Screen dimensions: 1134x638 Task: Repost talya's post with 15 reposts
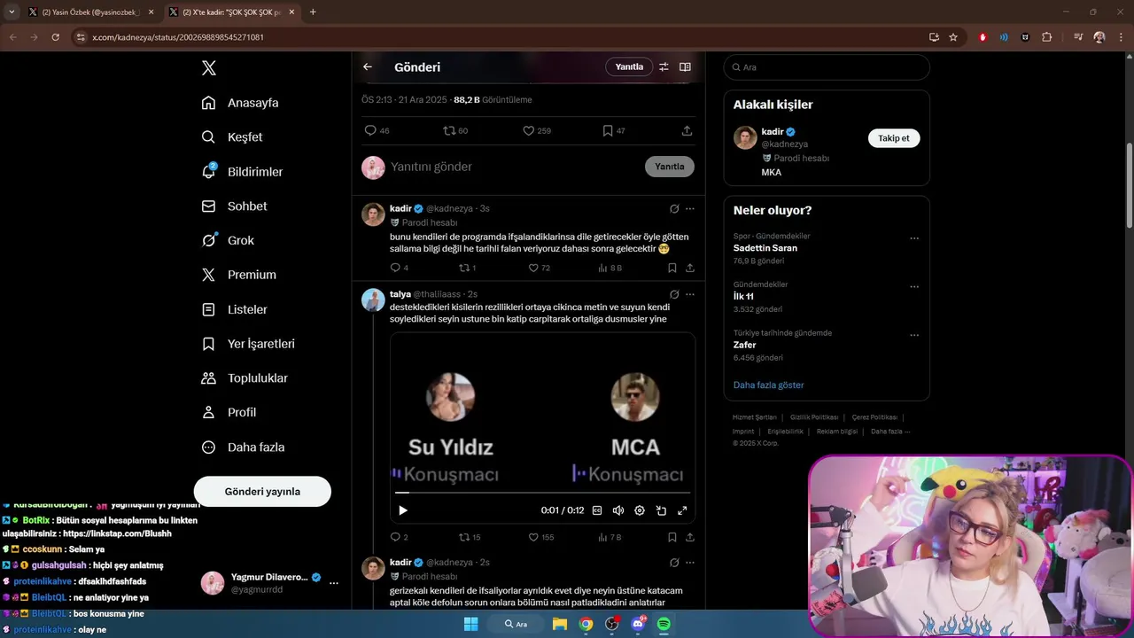470,537
